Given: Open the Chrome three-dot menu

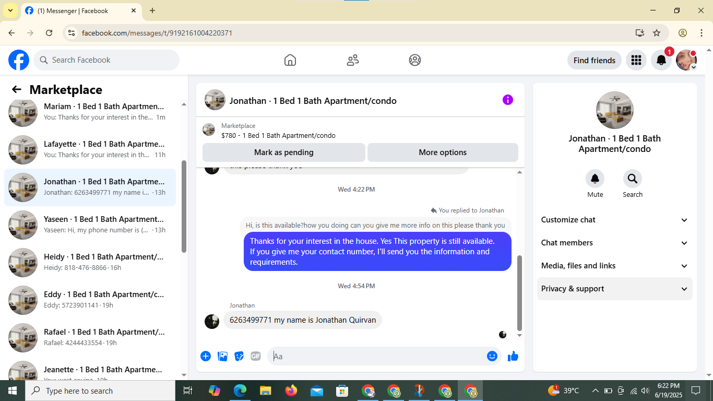Looking at the screenshot, I should pos(701,33).
